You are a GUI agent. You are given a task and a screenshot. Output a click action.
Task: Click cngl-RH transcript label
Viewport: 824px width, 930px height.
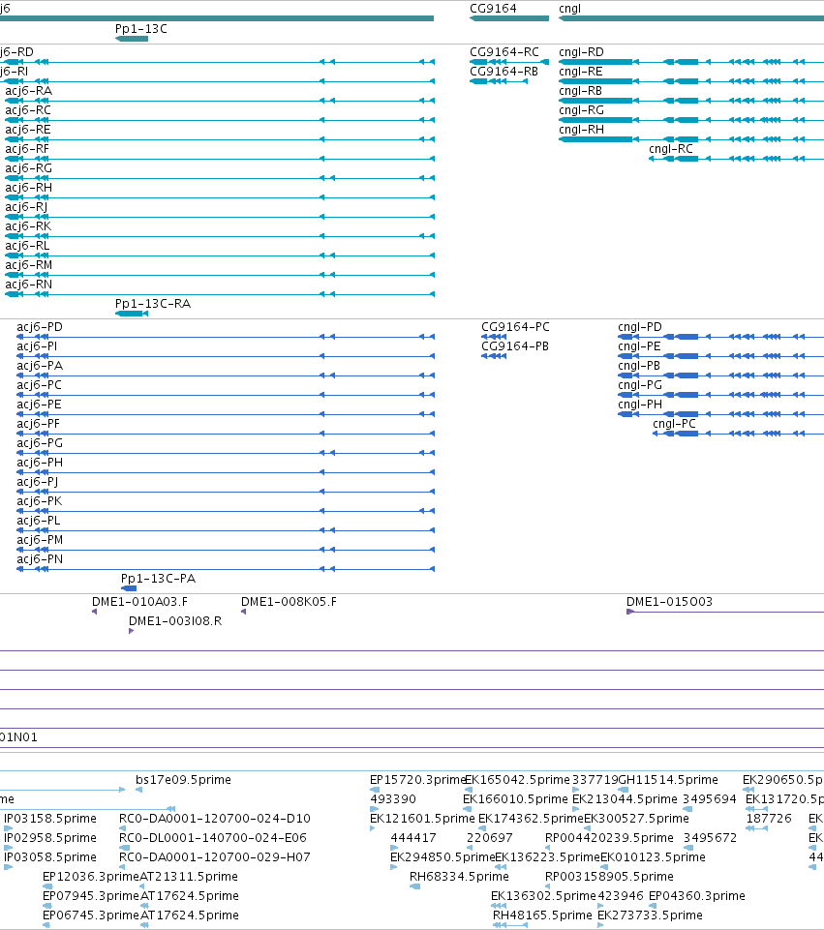pos(581,130)
